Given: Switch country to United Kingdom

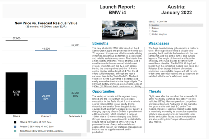Looking at the screenshot, I should (150, 34).
